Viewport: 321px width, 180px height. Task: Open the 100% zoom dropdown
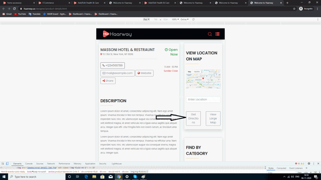coord(175,19)
